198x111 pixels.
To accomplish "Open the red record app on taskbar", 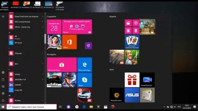I will coord(113,107).
